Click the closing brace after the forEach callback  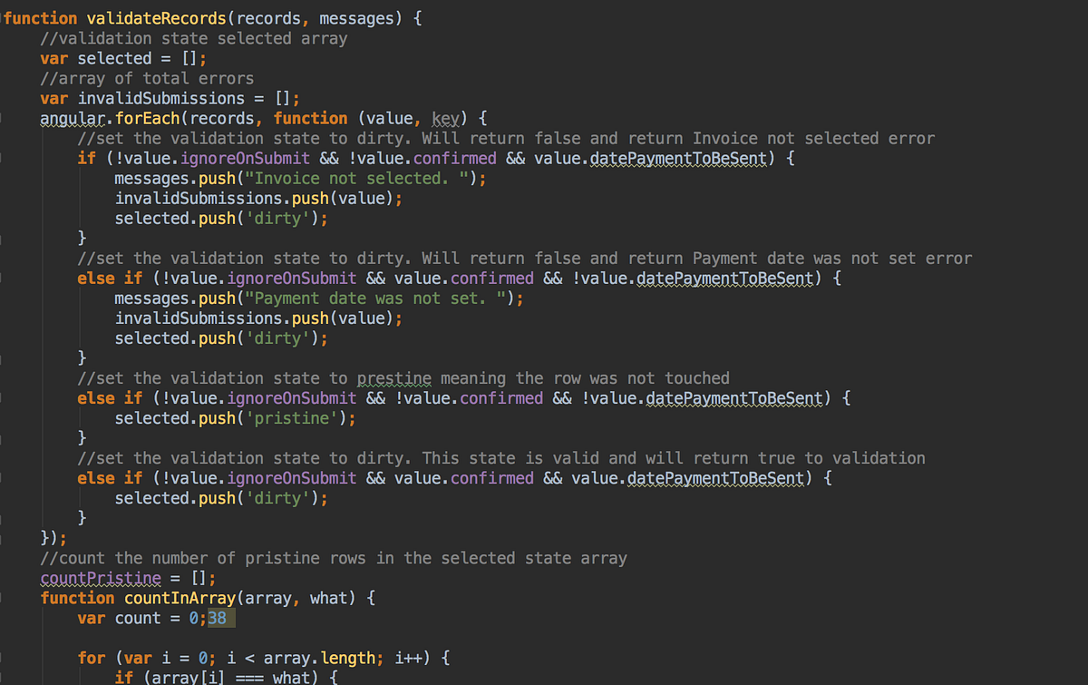tap(45, 537)
